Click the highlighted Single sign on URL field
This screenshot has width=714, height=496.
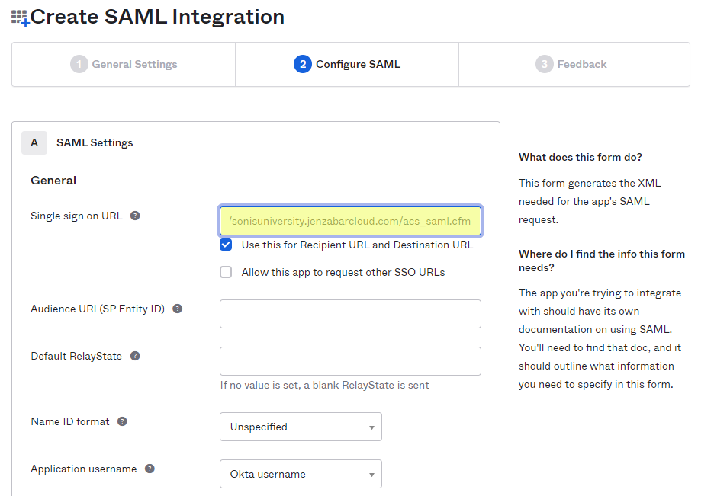click(350, 220)
